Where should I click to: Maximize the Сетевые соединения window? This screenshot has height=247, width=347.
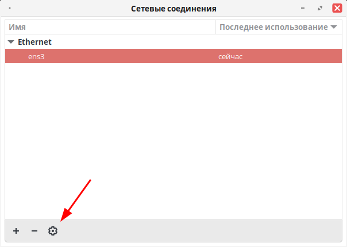tap(320, 9)
